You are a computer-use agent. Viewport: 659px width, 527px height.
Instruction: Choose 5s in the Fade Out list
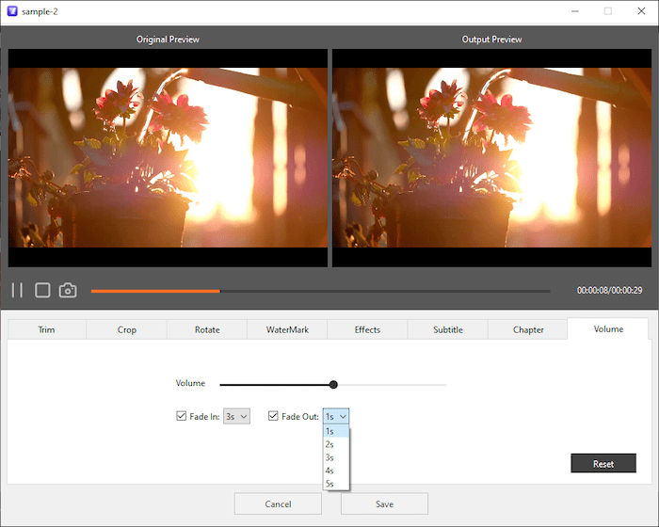click(x=329, y=484)
